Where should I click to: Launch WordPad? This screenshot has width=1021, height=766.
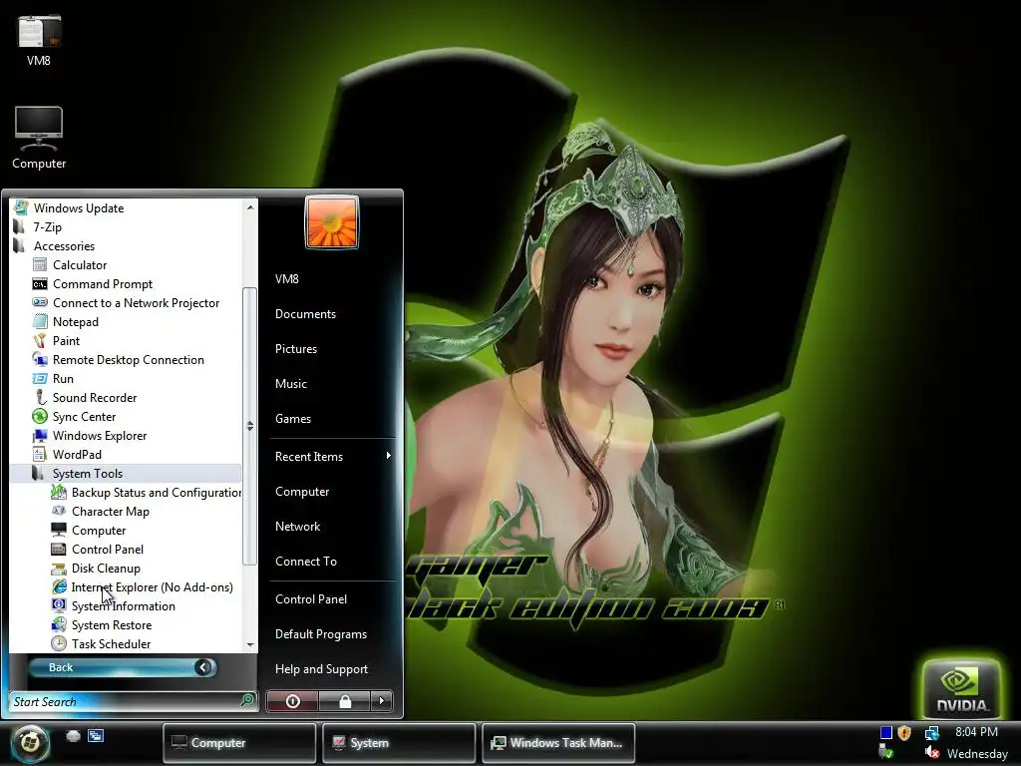point(77,454)
